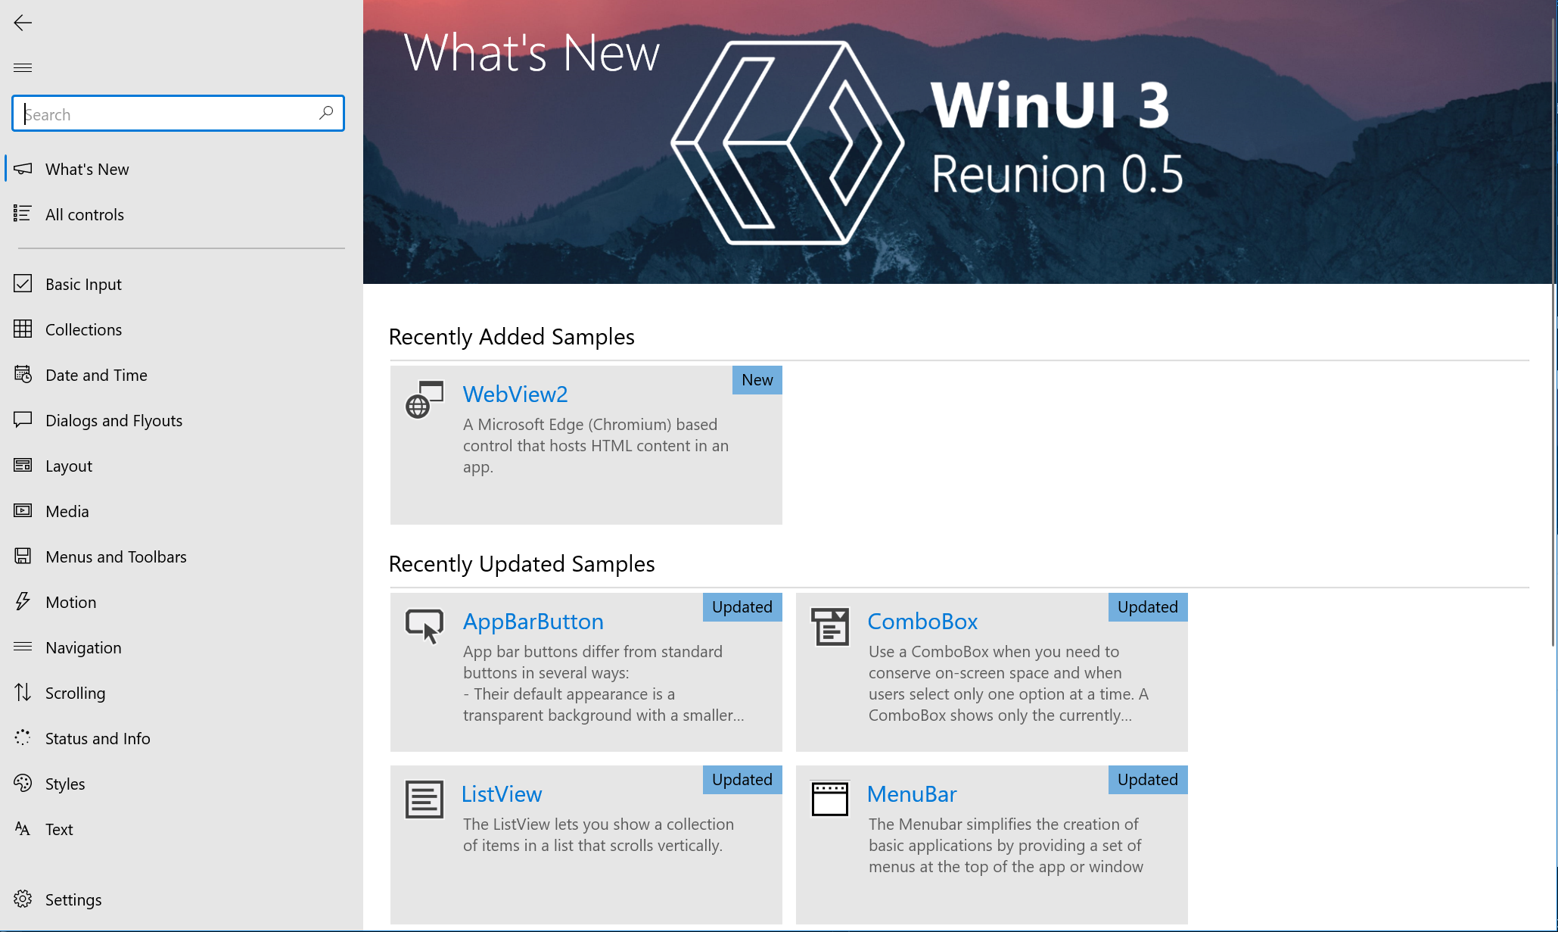
Task: Toggle the All Controls view
Action: click(83, 213)
